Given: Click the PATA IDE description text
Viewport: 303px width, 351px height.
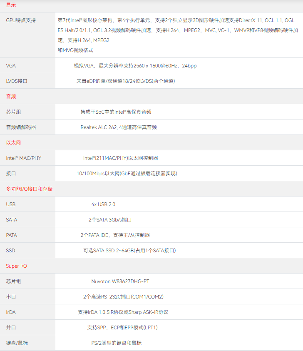Looking at the screenshot, I should pos(115,235).
